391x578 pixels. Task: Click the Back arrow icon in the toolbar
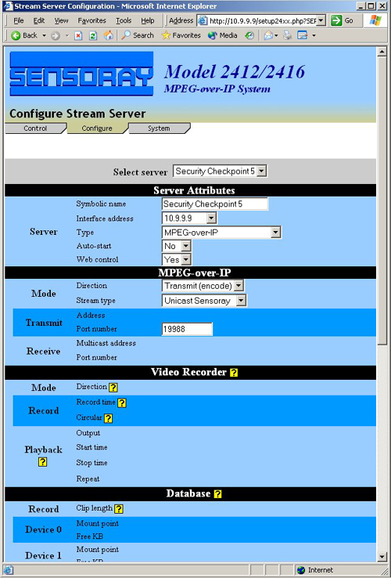pos(16,35)
